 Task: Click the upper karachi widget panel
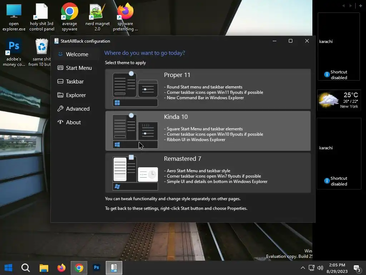coord(339,47)
